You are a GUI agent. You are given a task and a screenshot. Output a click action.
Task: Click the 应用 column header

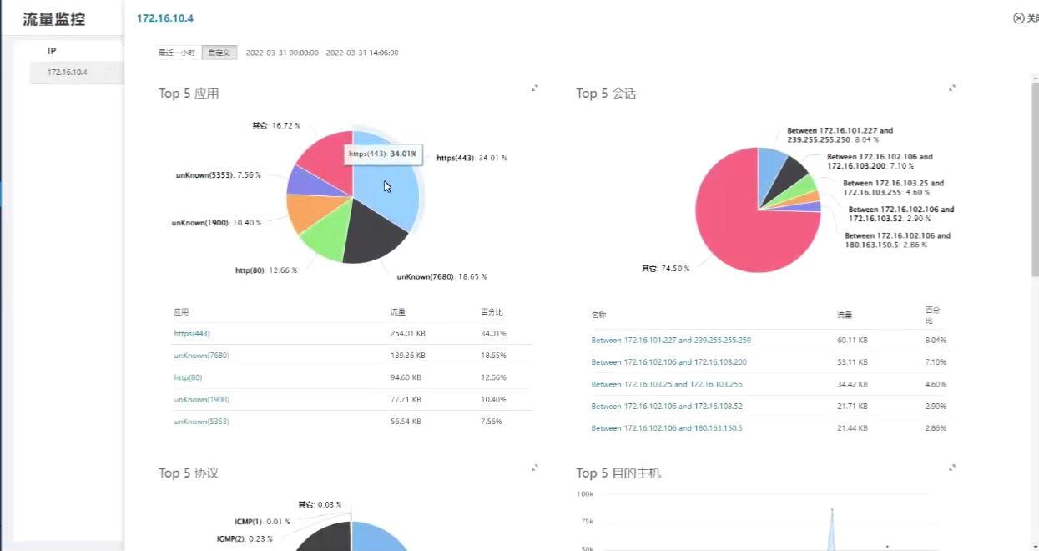pos(181,312)
